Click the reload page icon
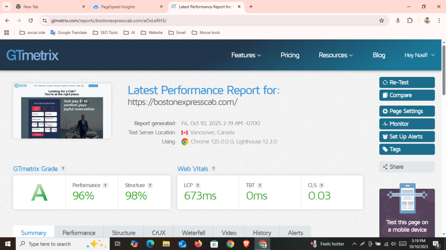 click(30, 20)
